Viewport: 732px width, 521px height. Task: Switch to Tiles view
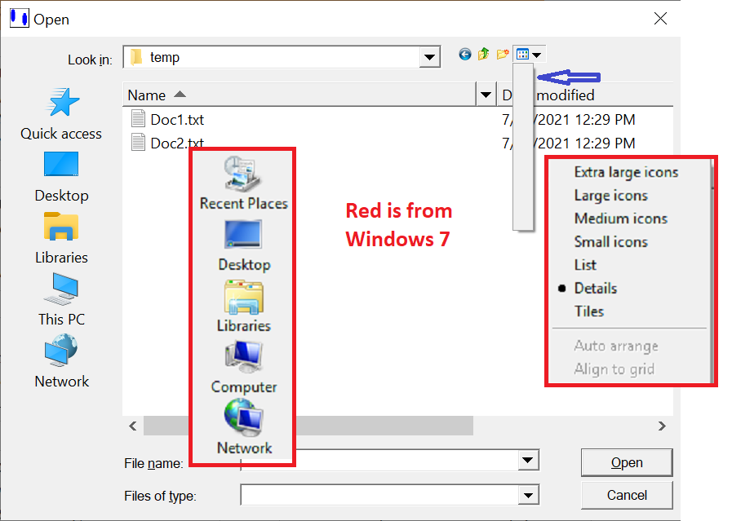tap(588, 311)
